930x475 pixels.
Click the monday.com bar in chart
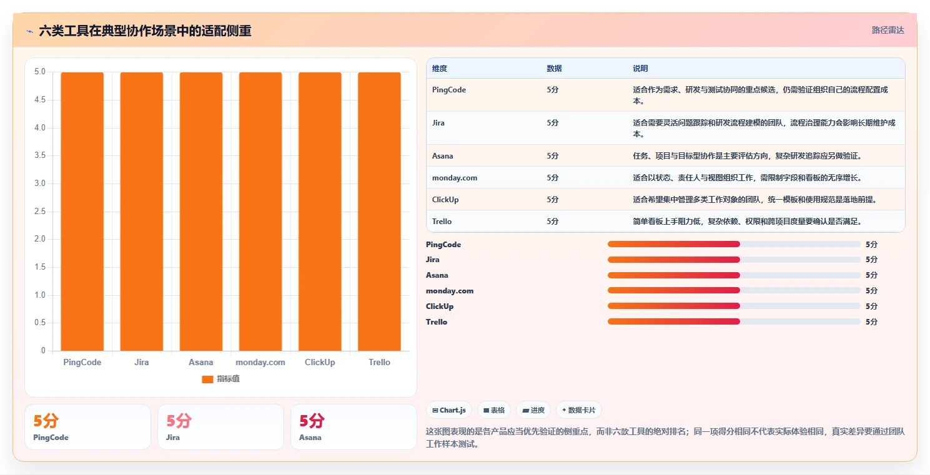point(260,212)
